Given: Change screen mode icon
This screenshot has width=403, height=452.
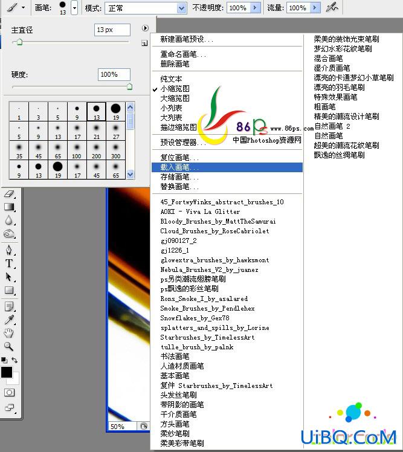Looking at the screenshot, I should 9,407.
